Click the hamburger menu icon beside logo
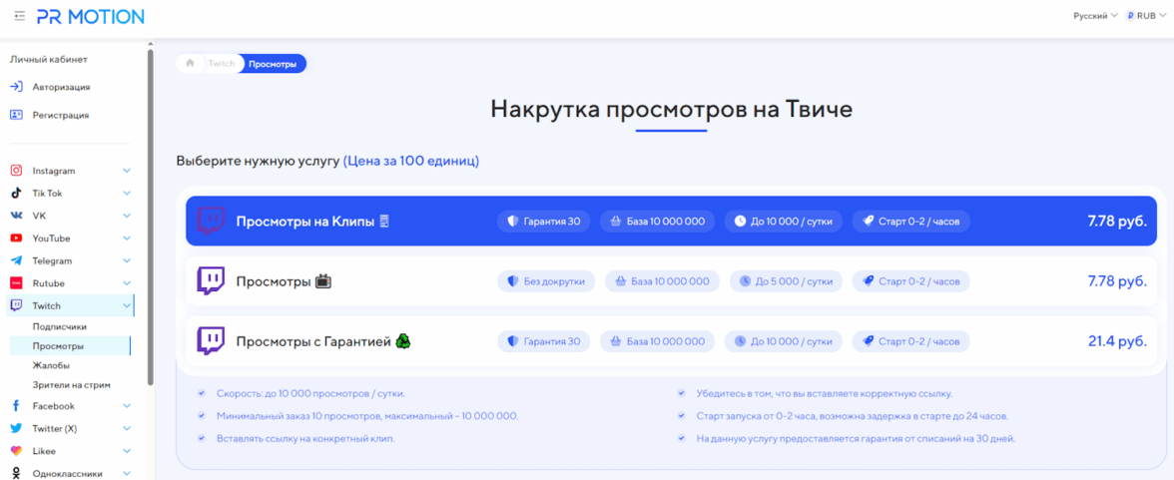Image resolution: width=1174 pixels, height=480 pixels. coord(20,16)
